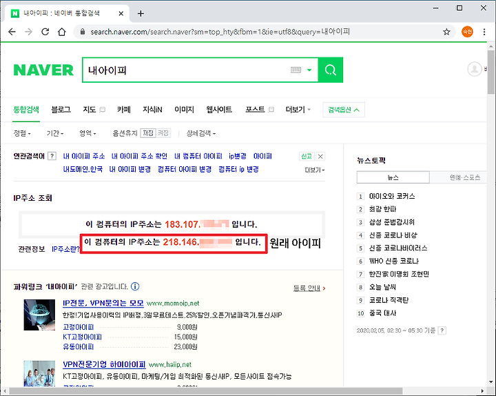This screenshot has height=396, width=496.
Task: Click related search 내도메인.한국
Action: (x=83, y=169)
